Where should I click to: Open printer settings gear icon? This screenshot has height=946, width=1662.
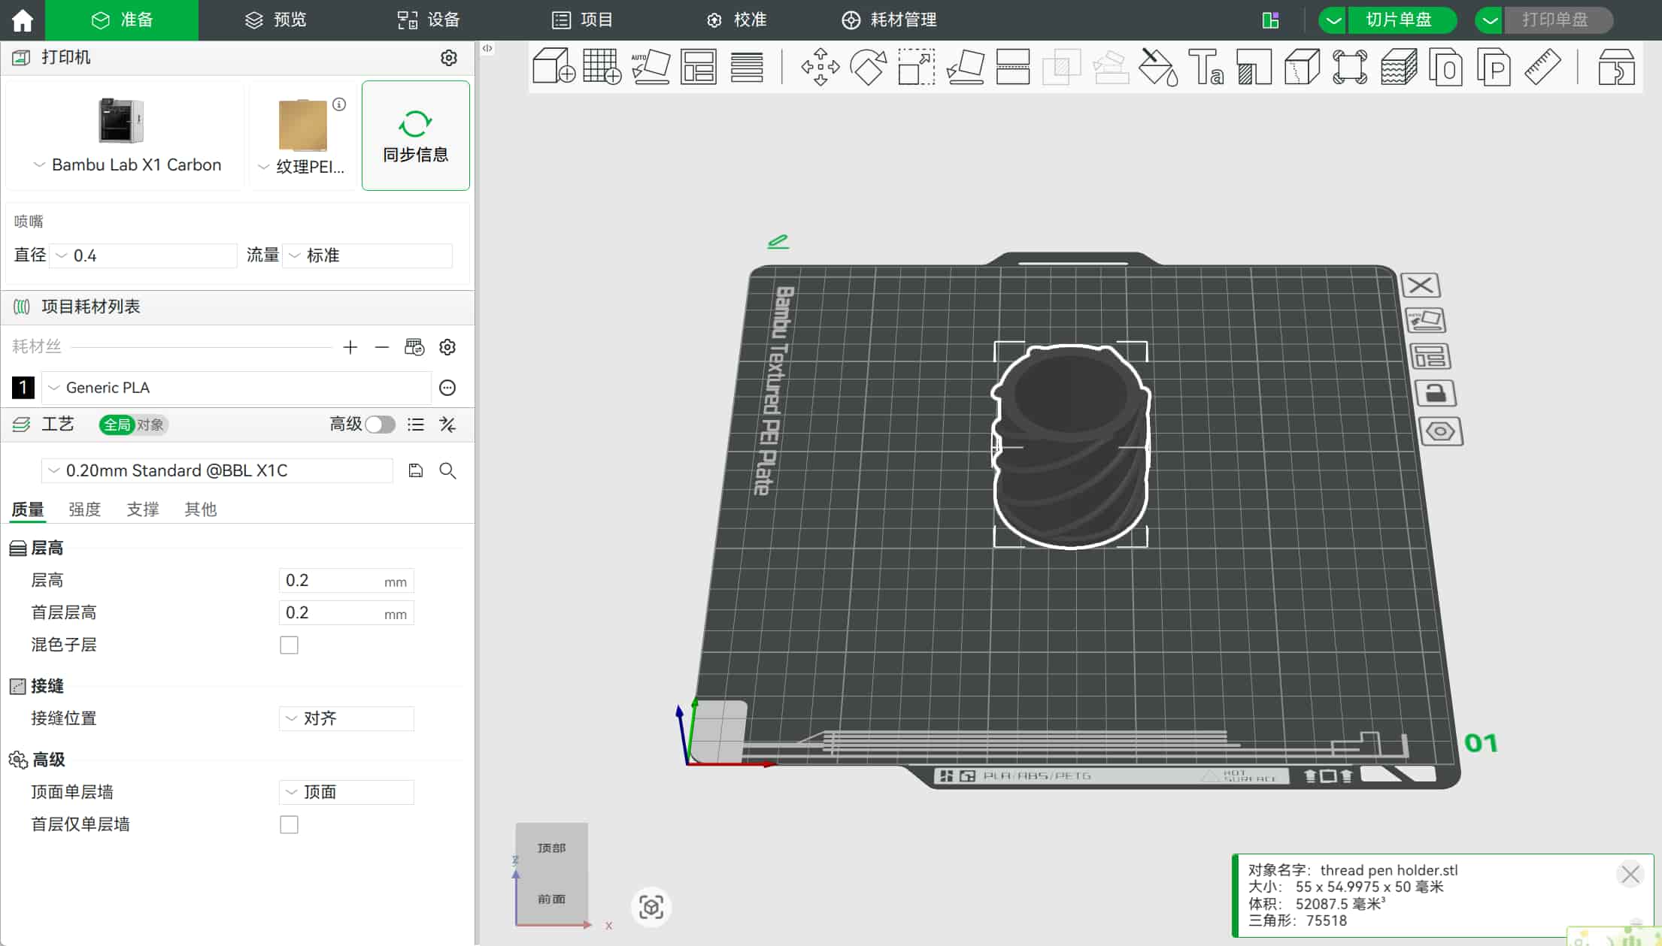coord(449,58)
